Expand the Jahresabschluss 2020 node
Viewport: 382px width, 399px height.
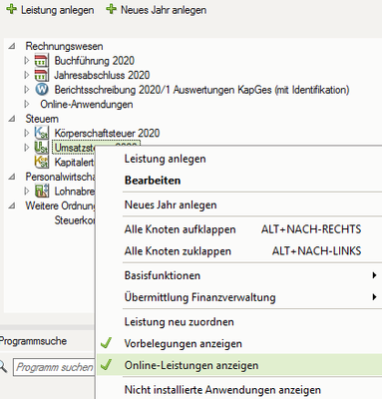coord(27,75)
